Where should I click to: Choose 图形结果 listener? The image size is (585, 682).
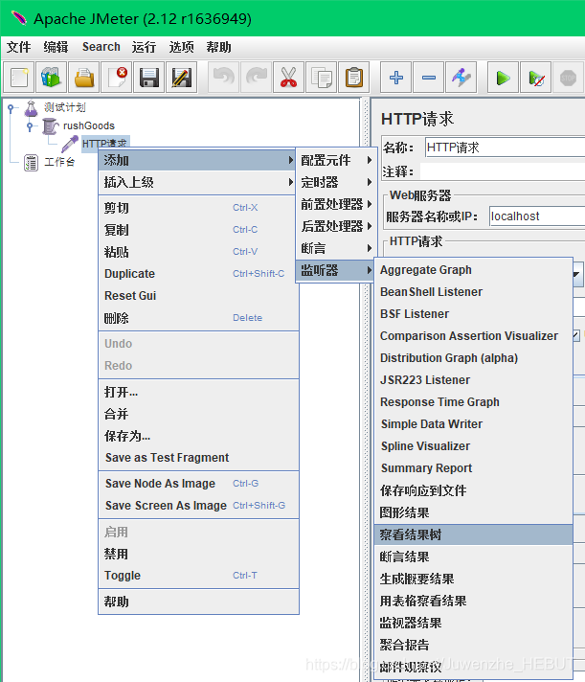coord(473,512)
